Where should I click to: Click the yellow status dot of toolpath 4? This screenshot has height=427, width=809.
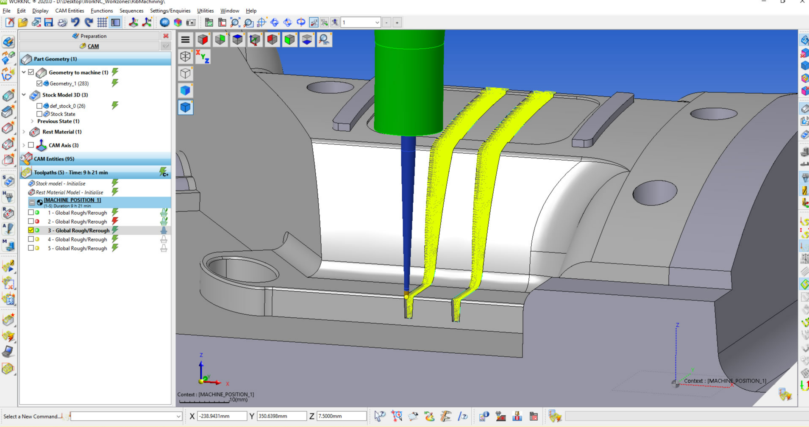pos(37,239)
